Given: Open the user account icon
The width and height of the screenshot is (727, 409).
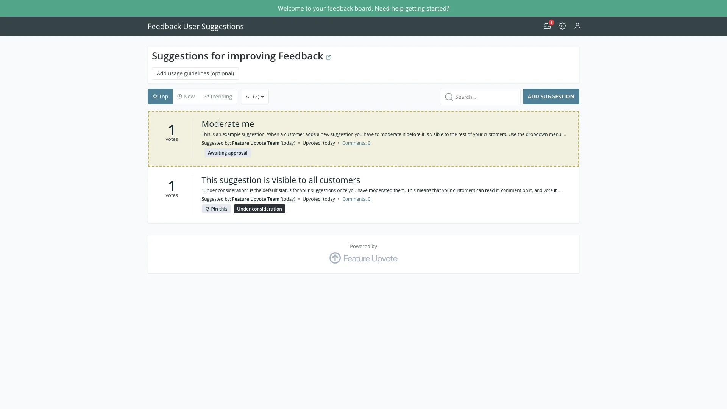Looking at the screenshot, I should click(x=577, y=26).
